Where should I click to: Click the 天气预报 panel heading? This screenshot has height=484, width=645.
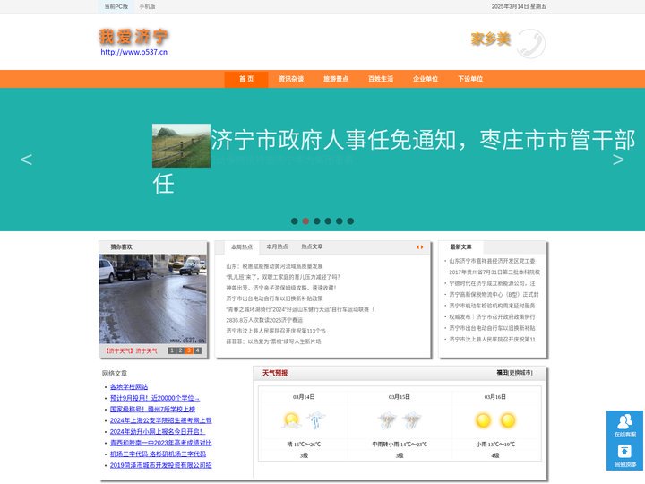coord(275,373)
